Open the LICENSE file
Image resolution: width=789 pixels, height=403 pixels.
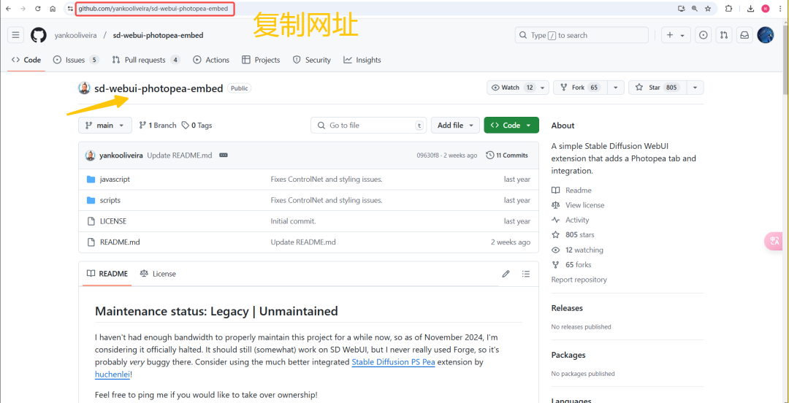(x=113, y=221)
